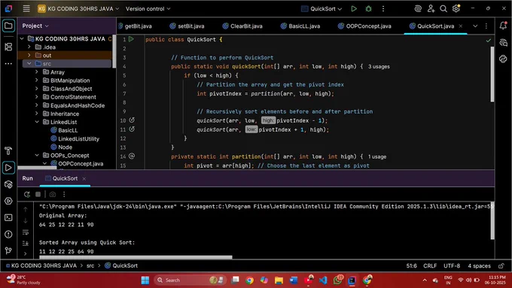This screenshot has width=512, height=288.
Task: Go to line via 51:6 indicator
Action: pyautogui.click(x=411, y=266)
